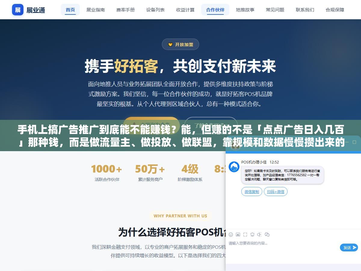Click the WHY PARTNER WITH US label
Image resolution: width=361 pixels, height=271 pixels.
[x=180, y=216]
